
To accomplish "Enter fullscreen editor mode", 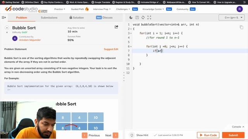I will 149,17.
